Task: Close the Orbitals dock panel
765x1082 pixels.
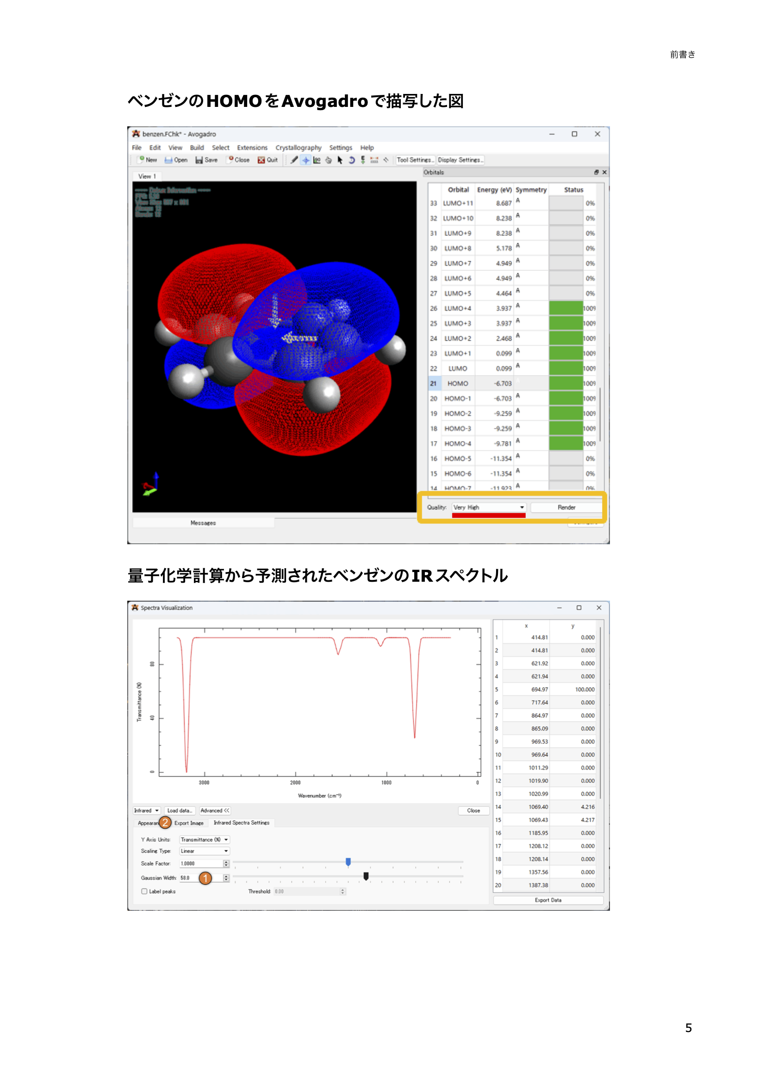Action: (604, 173)
